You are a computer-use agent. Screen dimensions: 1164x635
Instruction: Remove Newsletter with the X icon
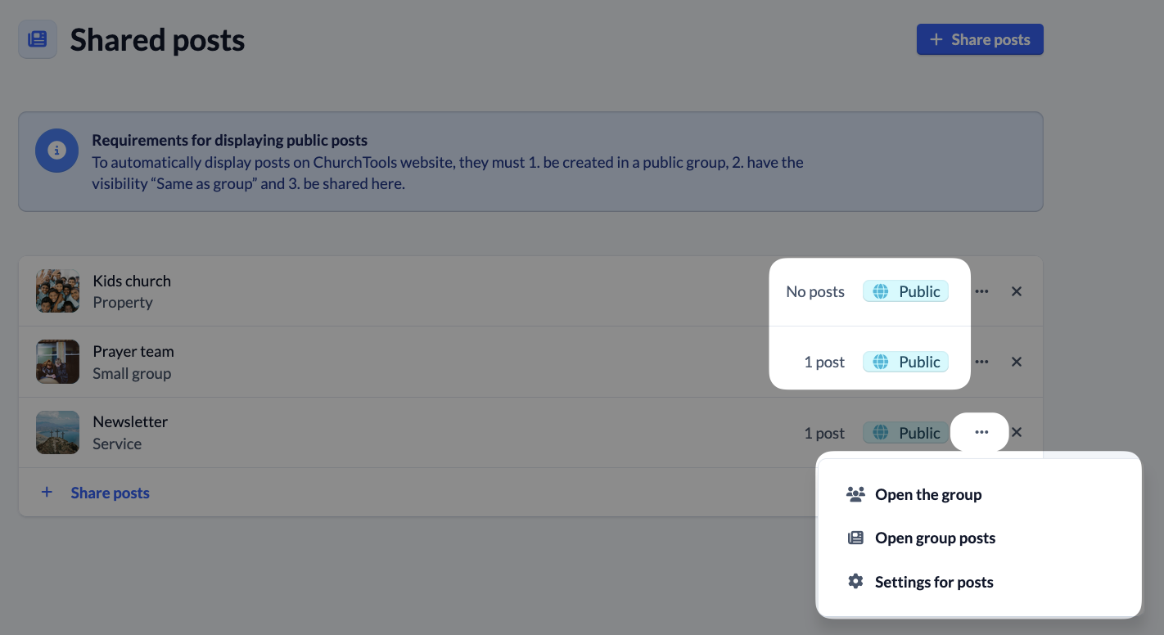coord(1016,433)
